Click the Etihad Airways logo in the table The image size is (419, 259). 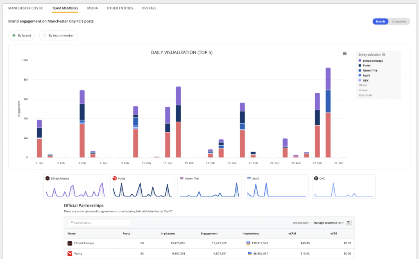click(x=70, y=243)
